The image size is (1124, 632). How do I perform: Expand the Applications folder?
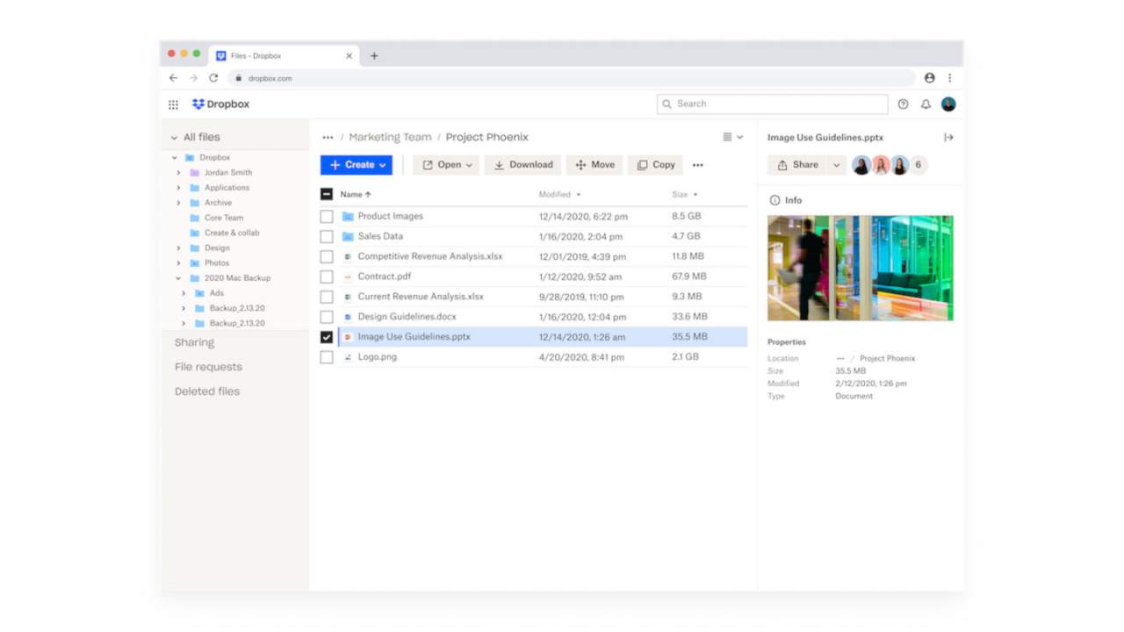tap(179, 188)
